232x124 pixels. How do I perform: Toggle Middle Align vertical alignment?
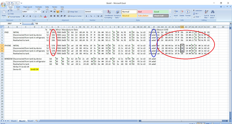tap(54, 12)
